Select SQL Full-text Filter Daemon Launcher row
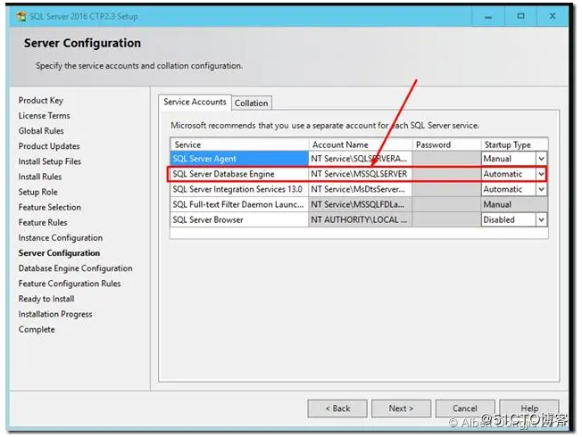This screenshot has width=582, height=437. click(x=239, y=204)
